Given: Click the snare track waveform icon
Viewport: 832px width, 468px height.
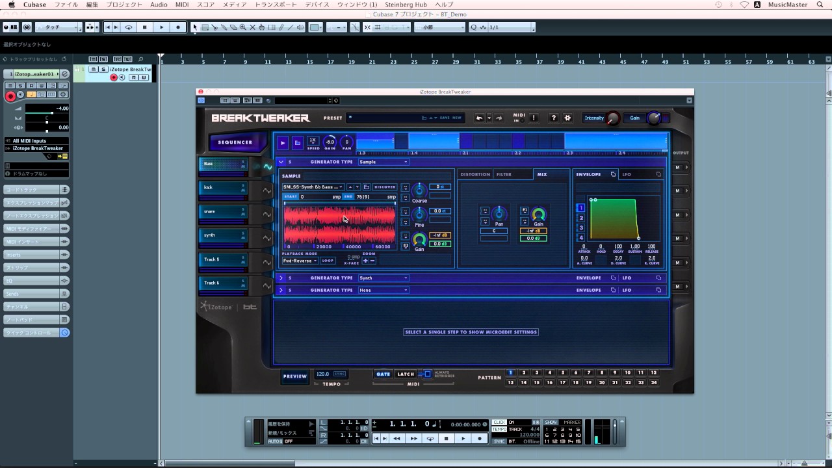Looking at the screenshot, I should [267, 214].
